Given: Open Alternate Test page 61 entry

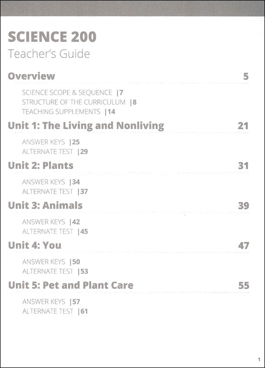Looking at the screenshot, I should point(55,311).
